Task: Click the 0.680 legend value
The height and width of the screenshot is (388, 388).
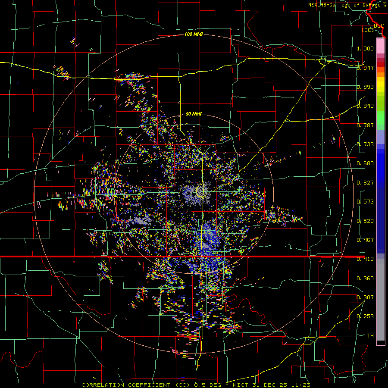Action: click(x=365, y=163)
